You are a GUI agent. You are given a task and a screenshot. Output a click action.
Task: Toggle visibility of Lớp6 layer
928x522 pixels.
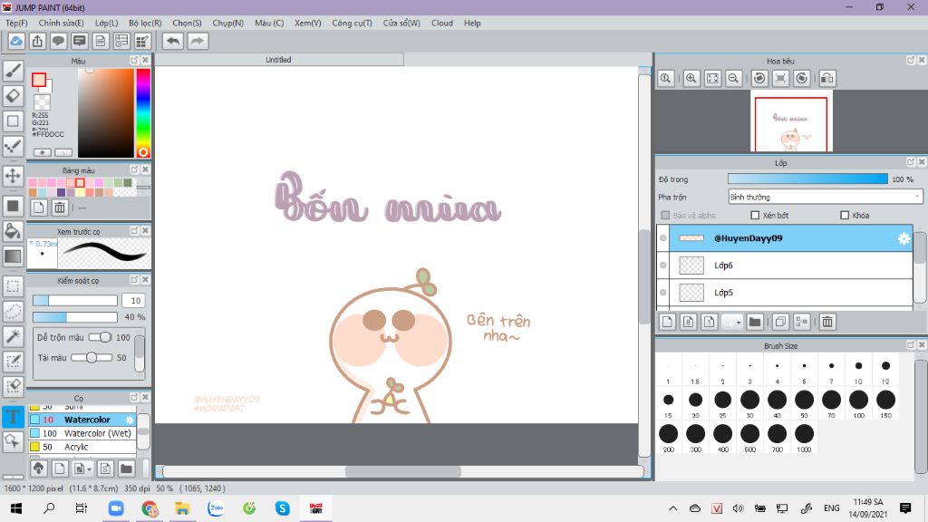pyautogui.click(x=662, y=266)
